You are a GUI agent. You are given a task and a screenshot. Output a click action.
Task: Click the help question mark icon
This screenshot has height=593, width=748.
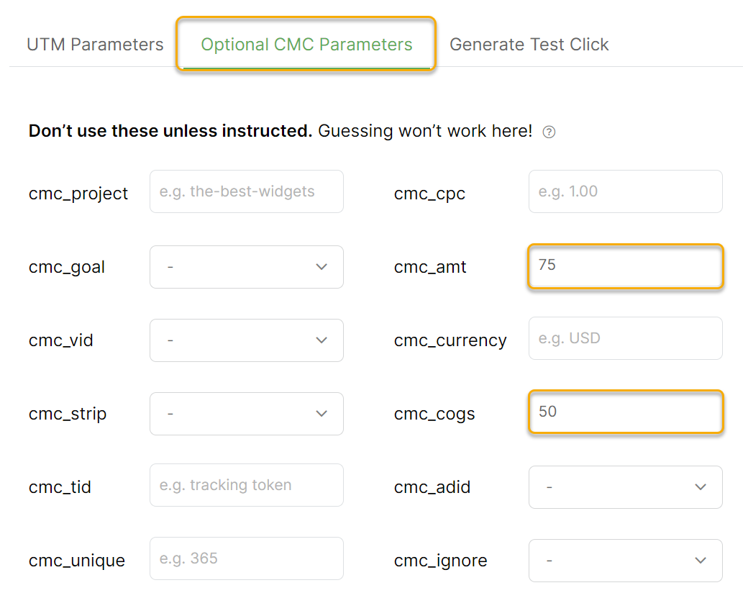[x=549, y=132]
